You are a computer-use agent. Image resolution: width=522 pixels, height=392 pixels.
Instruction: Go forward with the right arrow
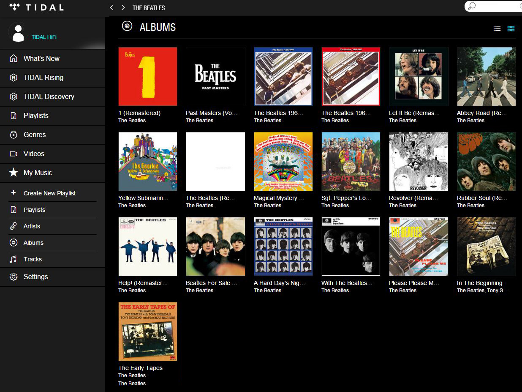pyautogui.click(x=123, y=8)
